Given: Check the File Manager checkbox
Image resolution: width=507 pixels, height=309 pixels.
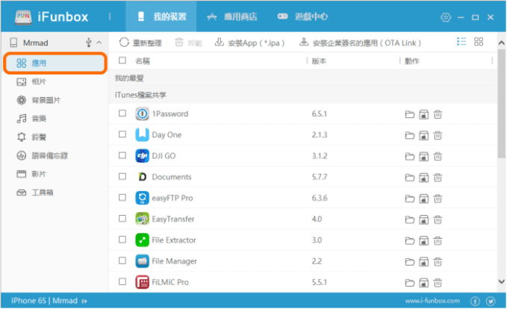Looking at the screenshot, I should click(x=122, y=260).
